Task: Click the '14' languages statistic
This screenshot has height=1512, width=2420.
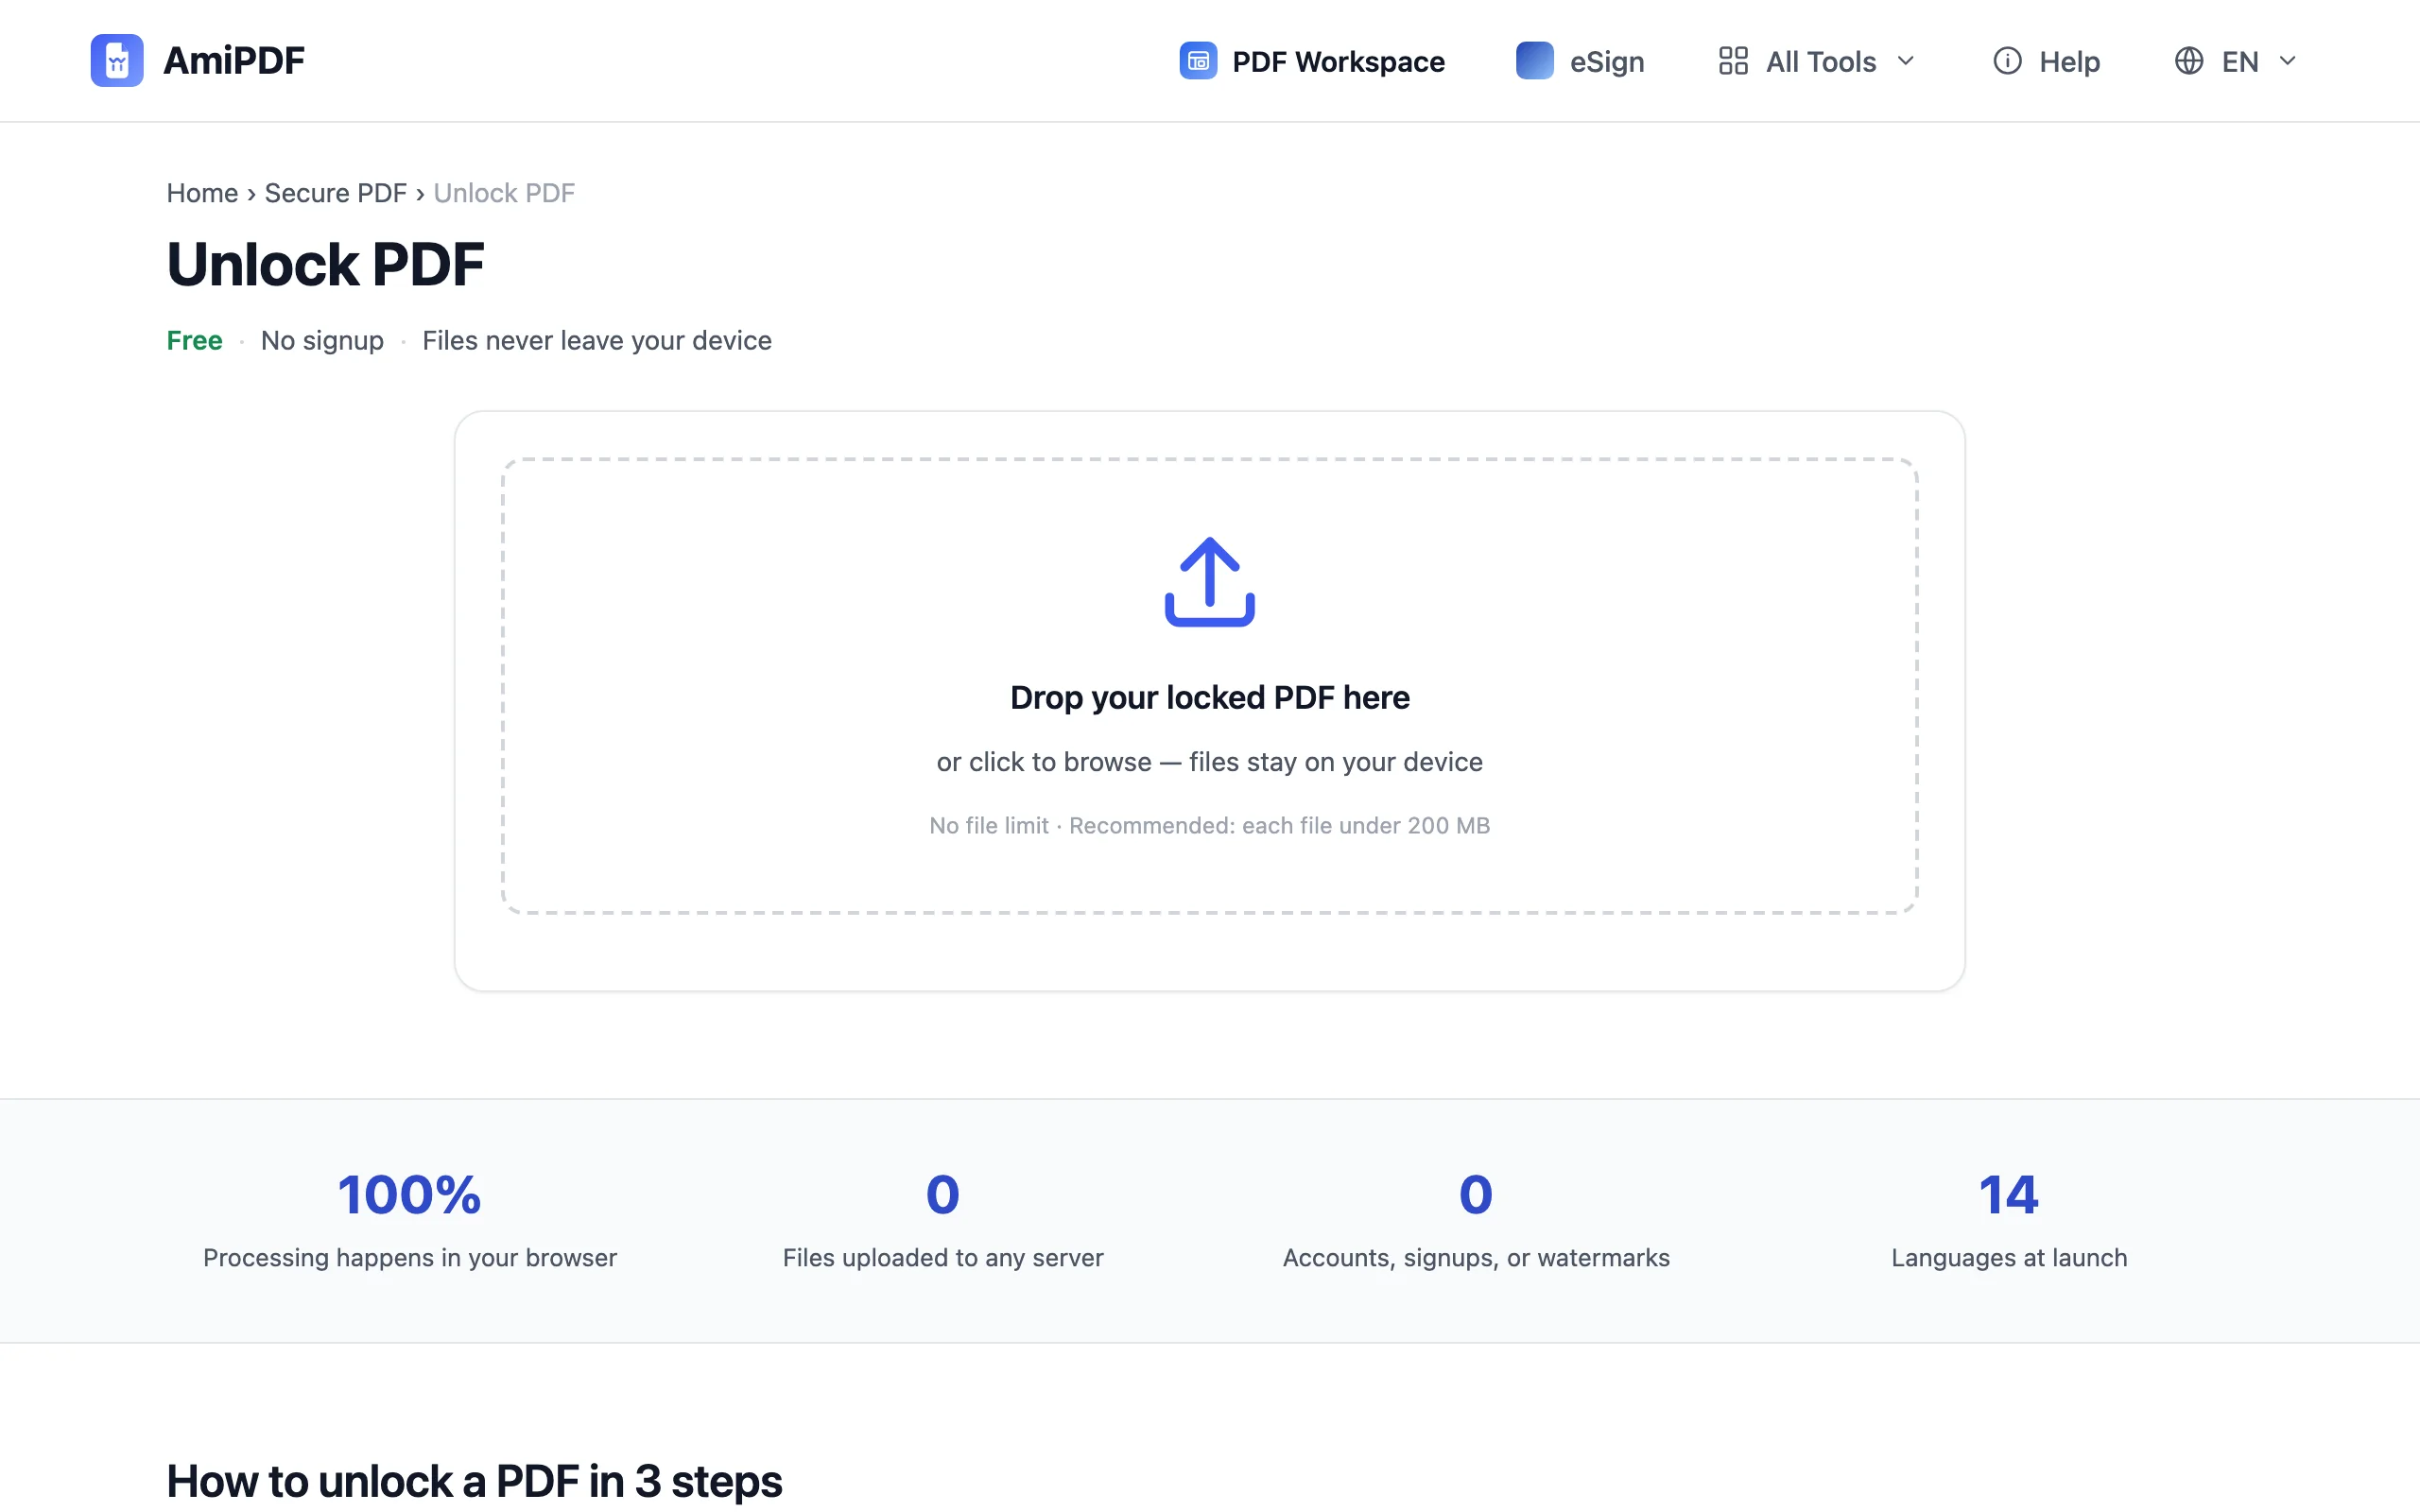Action: tap(2009, 1195)
